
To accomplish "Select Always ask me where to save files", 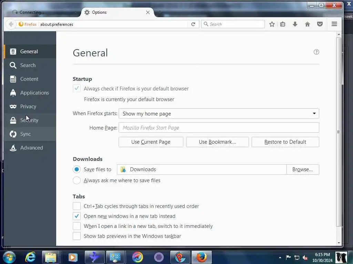I will pos(77,180).
